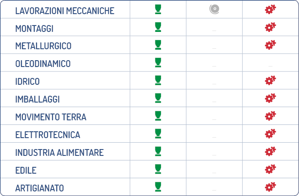Screen dimensions: 299x196
Task: Click red gears icon in METALLURGICO row
Action: (270, 45)
